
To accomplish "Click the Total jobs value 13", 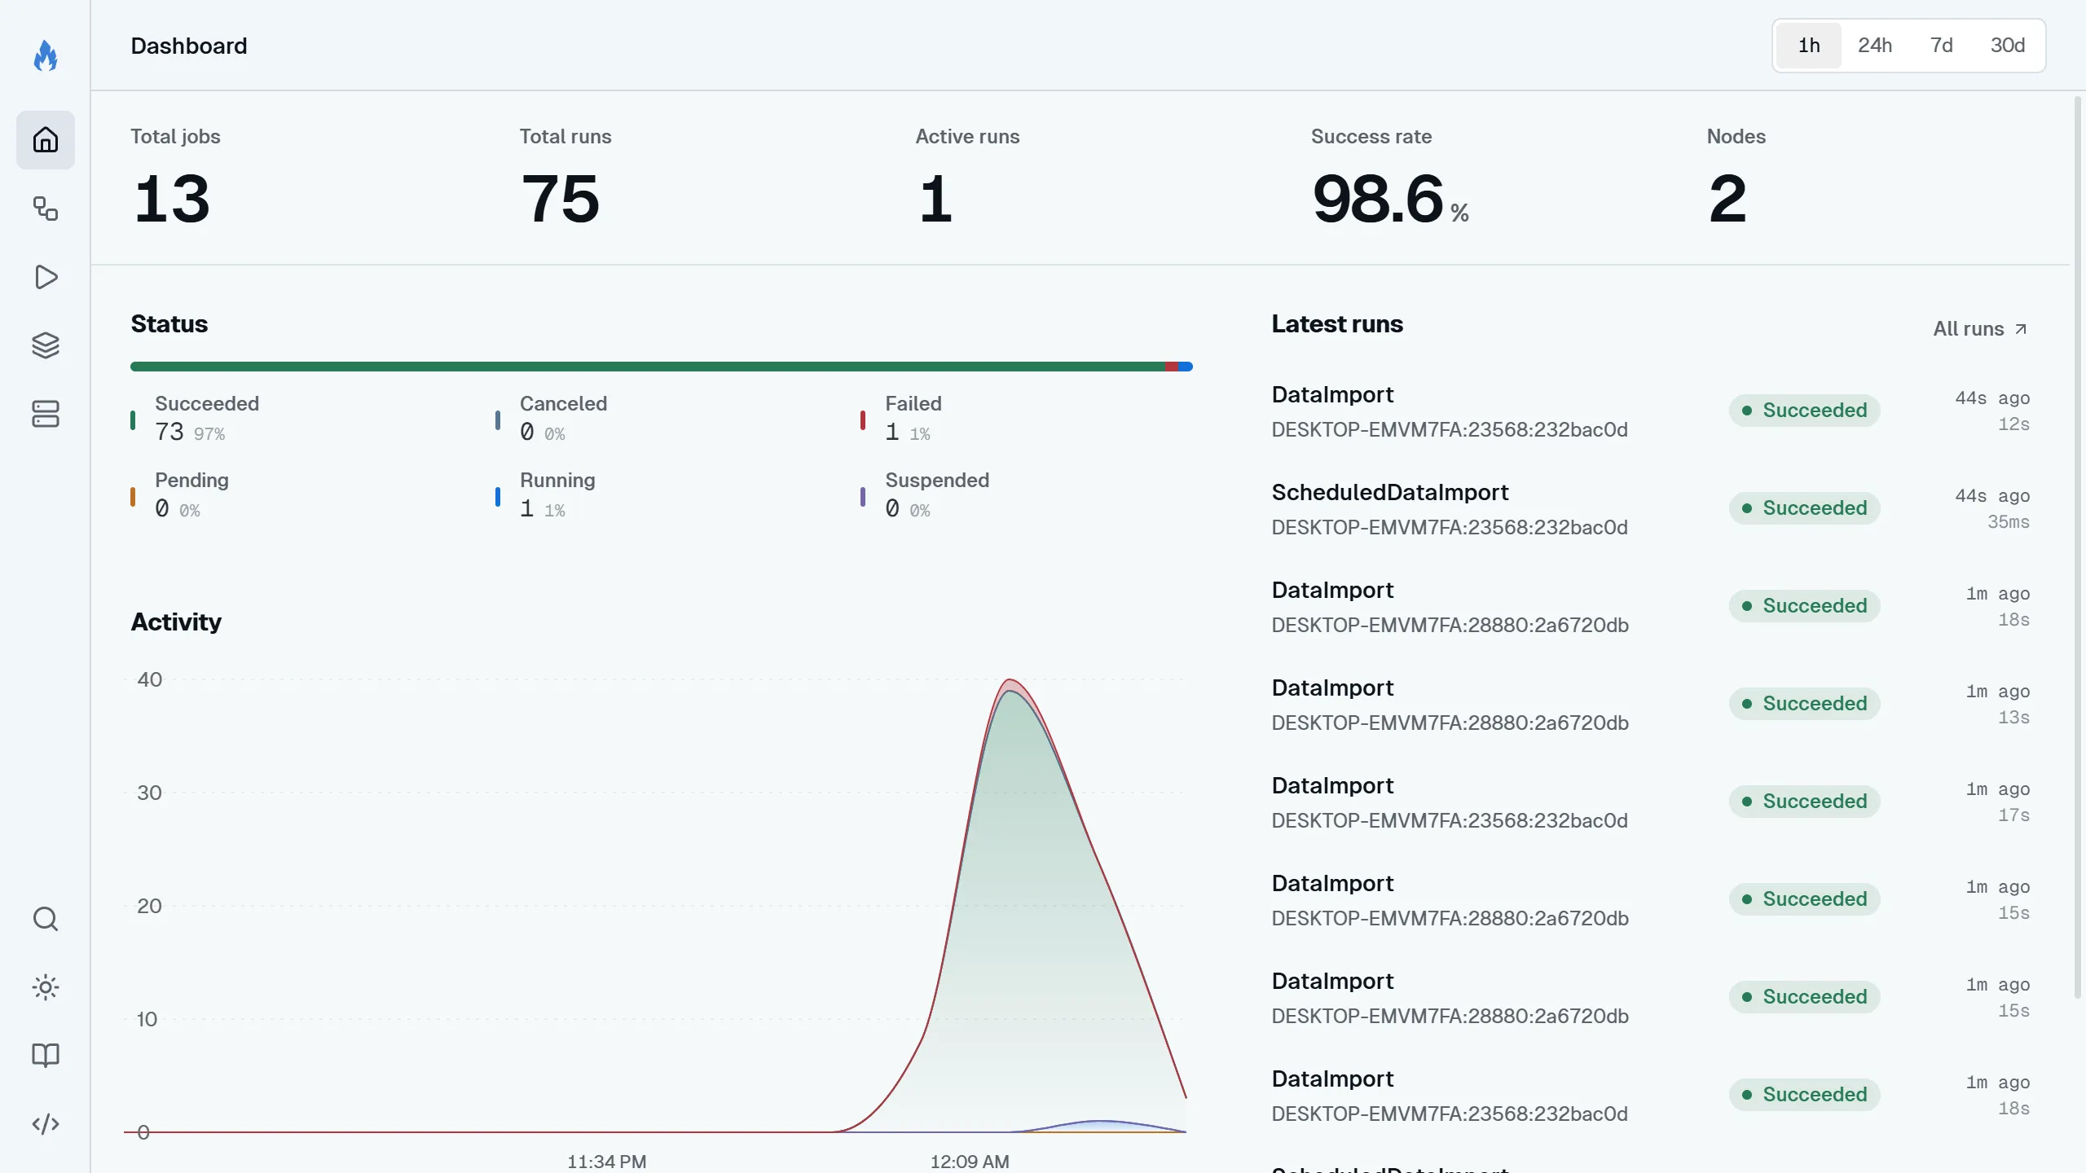I will (x=172, y=199).
